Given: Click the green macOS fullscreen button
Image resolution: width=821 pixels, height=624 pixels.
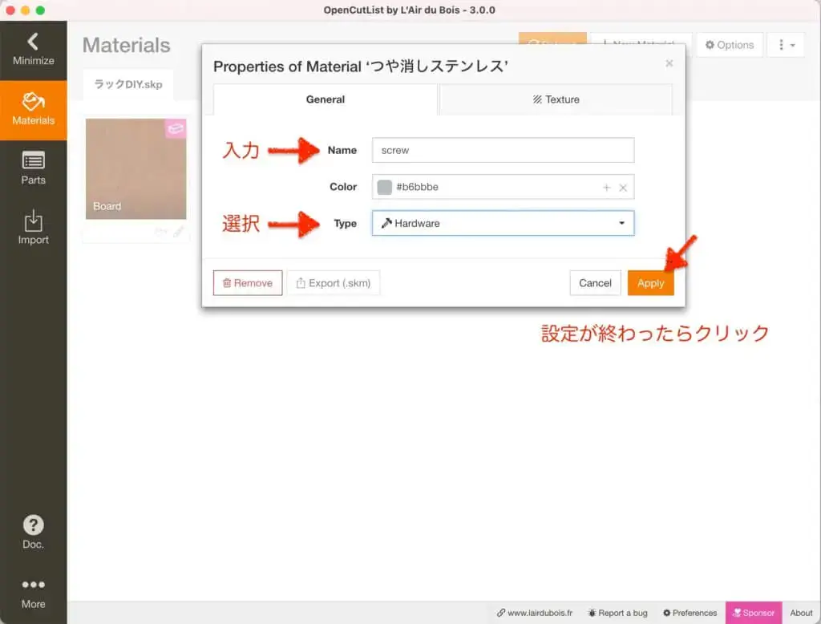Looking at the screenshot, I should click(40, 10).
